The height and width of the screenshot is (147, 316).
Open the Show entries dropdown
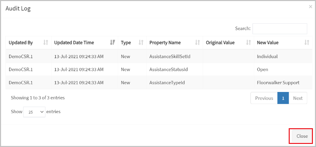point(34,112)
